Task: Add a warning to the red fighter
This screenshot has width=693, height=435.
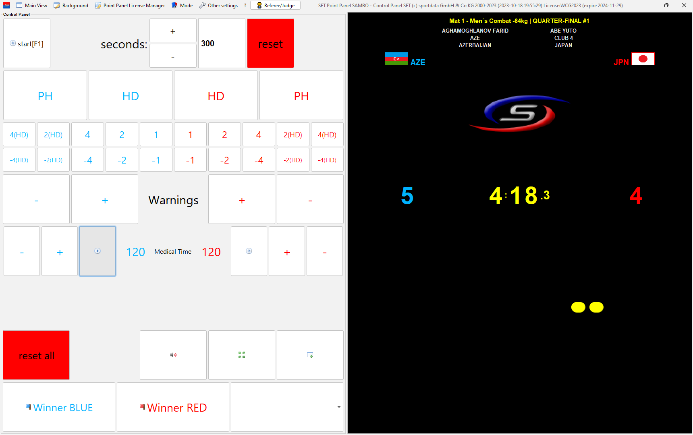Action: point(242,200)
